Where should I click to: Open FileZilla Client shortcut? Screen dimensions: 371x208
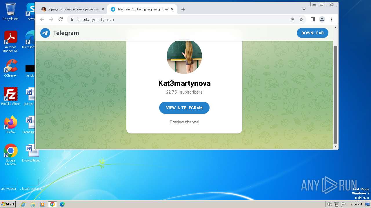click(x=10, y=96)
